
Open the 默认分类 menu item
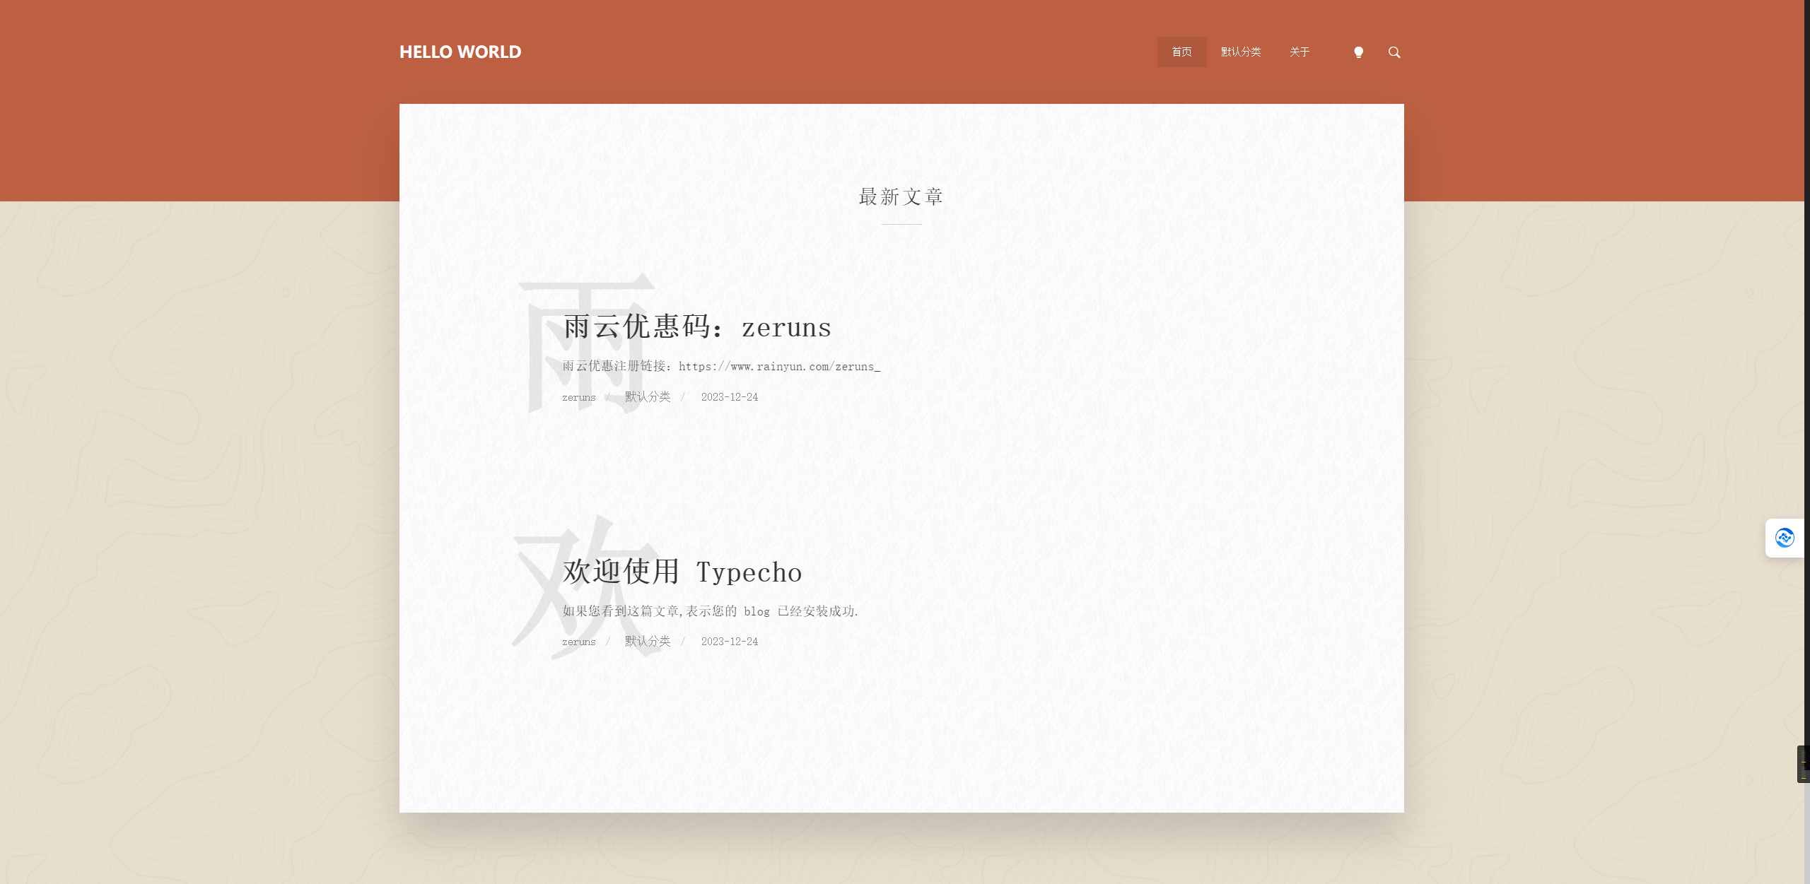[x=1241, y=52]
